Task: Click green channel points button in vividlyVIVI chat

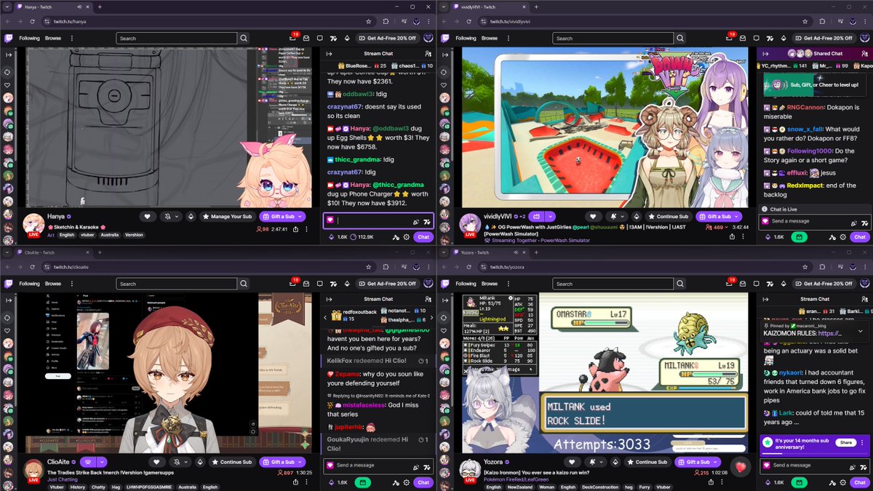Action: click(800, 237)
